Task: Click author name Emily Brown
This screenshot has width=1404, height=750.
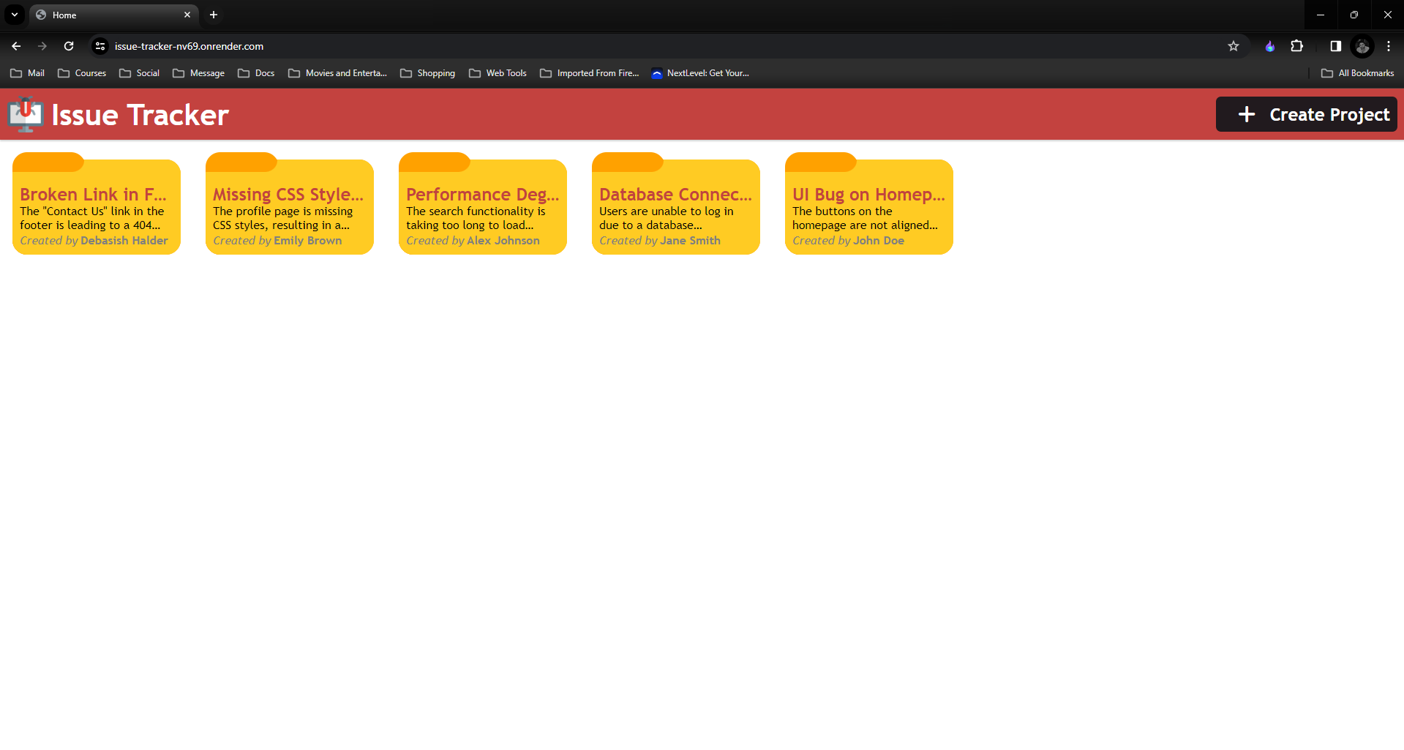Action: [x=308, y=241]
